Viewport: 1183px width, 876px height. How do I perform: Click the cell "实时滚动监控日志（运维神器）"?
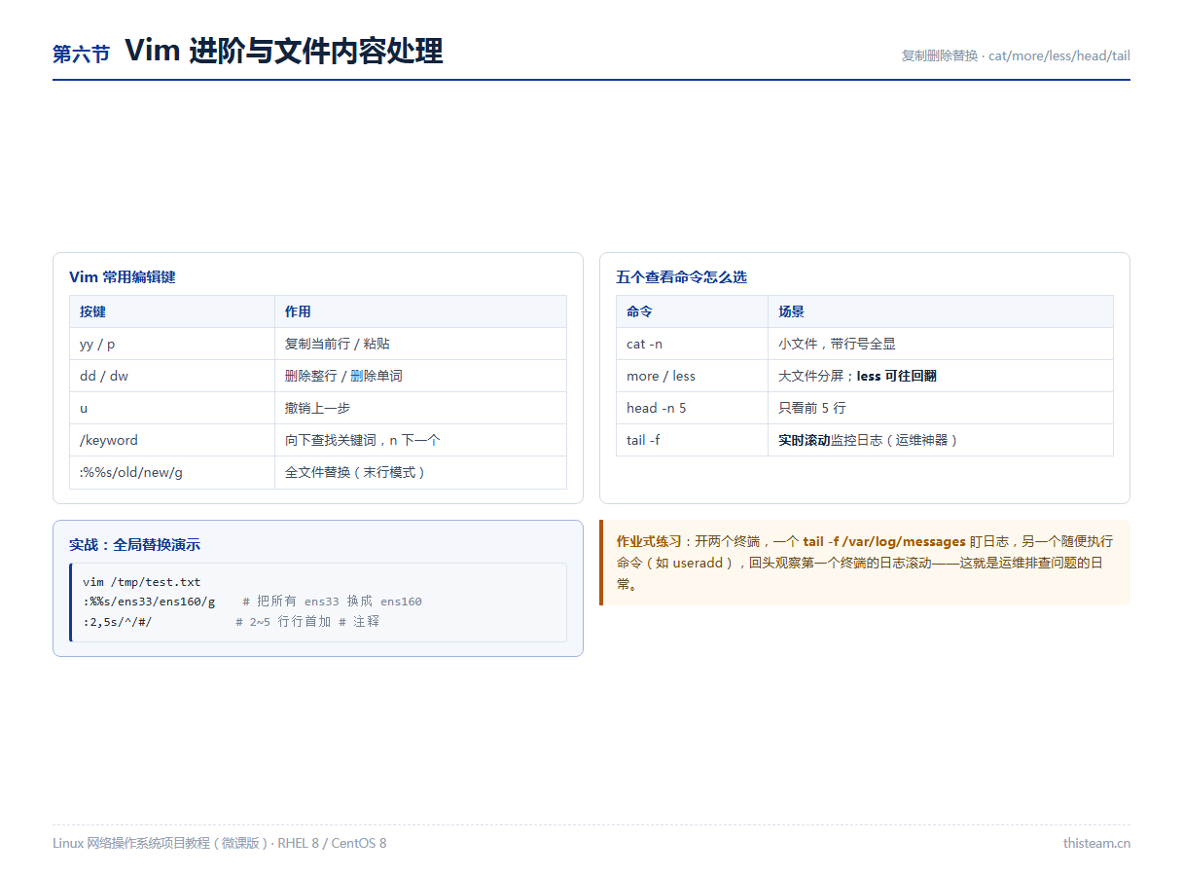tap(941, 440)
